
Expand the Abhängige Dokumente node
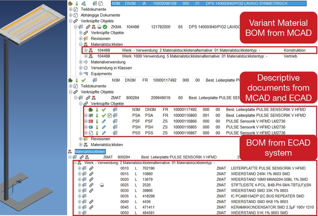click(x=71, y=15)
